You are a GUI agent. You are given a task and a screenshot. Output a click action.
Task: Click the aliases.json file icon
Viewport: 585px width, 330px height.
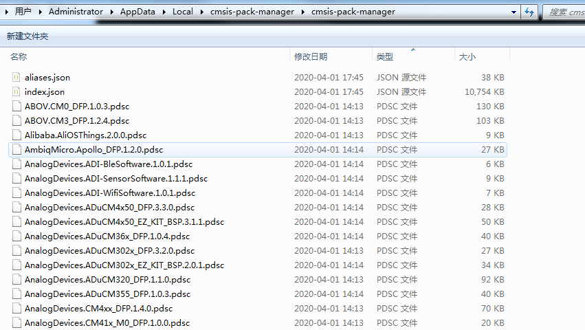click(x=16, y=77)
